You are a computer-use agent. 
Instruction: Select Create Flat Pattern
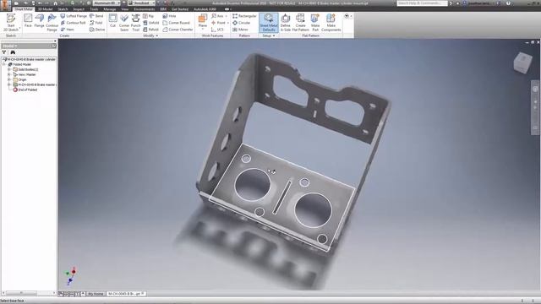[300, 23]
